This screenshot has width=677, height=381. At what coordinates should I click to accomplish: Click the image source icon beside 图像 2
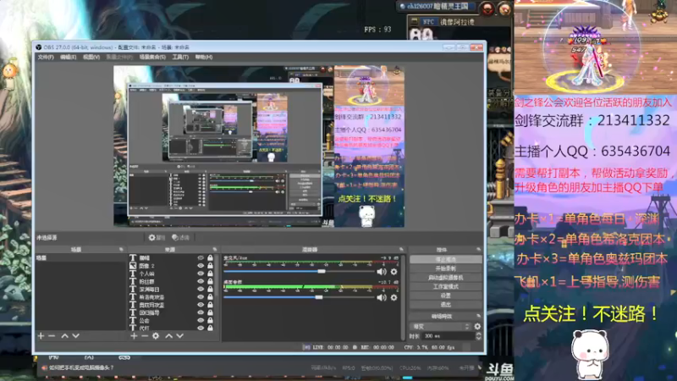(x=133, y=266)
